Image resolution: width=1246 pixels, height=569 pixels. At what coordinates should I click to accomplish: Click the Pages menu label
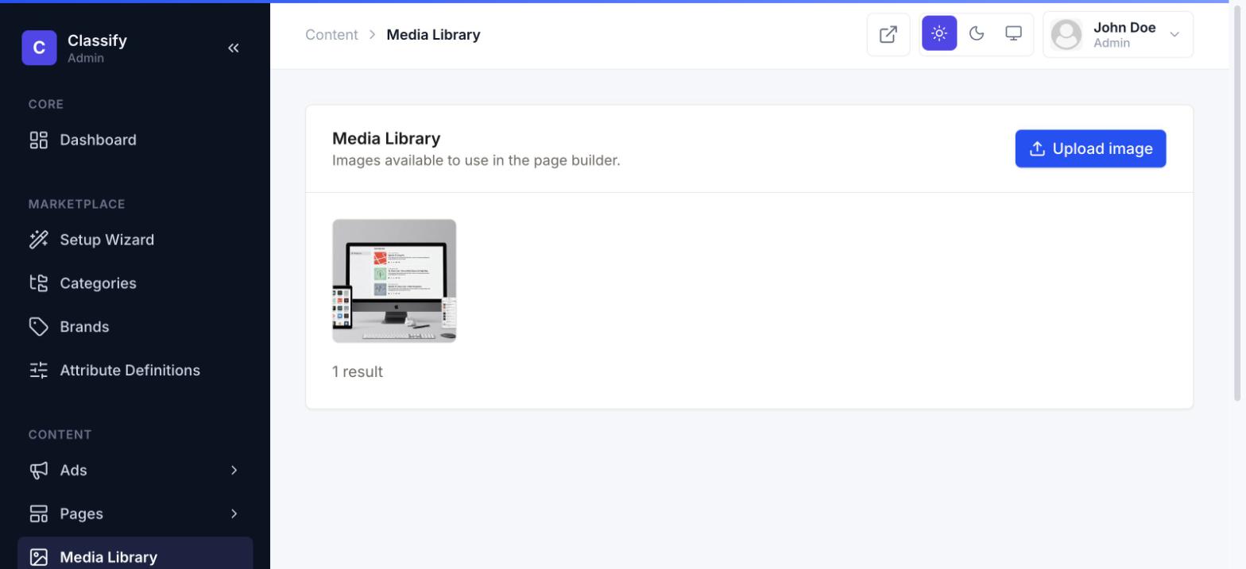[x=81, y=514]
